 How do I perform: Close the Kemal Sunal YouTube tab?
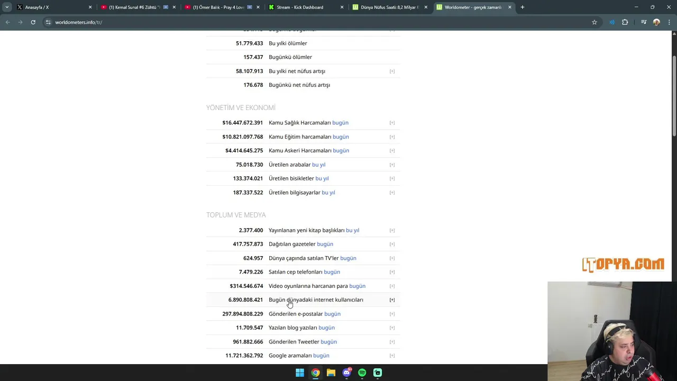[x=174, y=7]
